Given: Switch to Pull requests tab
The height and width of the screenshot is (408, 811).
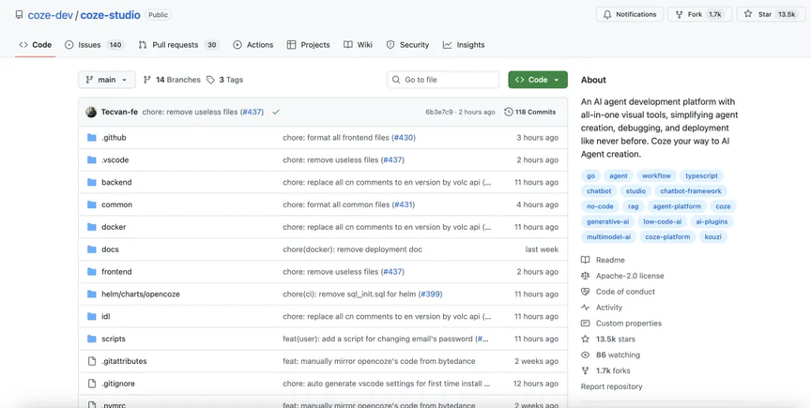Looking at the screenshot, I should coord(178,45).
